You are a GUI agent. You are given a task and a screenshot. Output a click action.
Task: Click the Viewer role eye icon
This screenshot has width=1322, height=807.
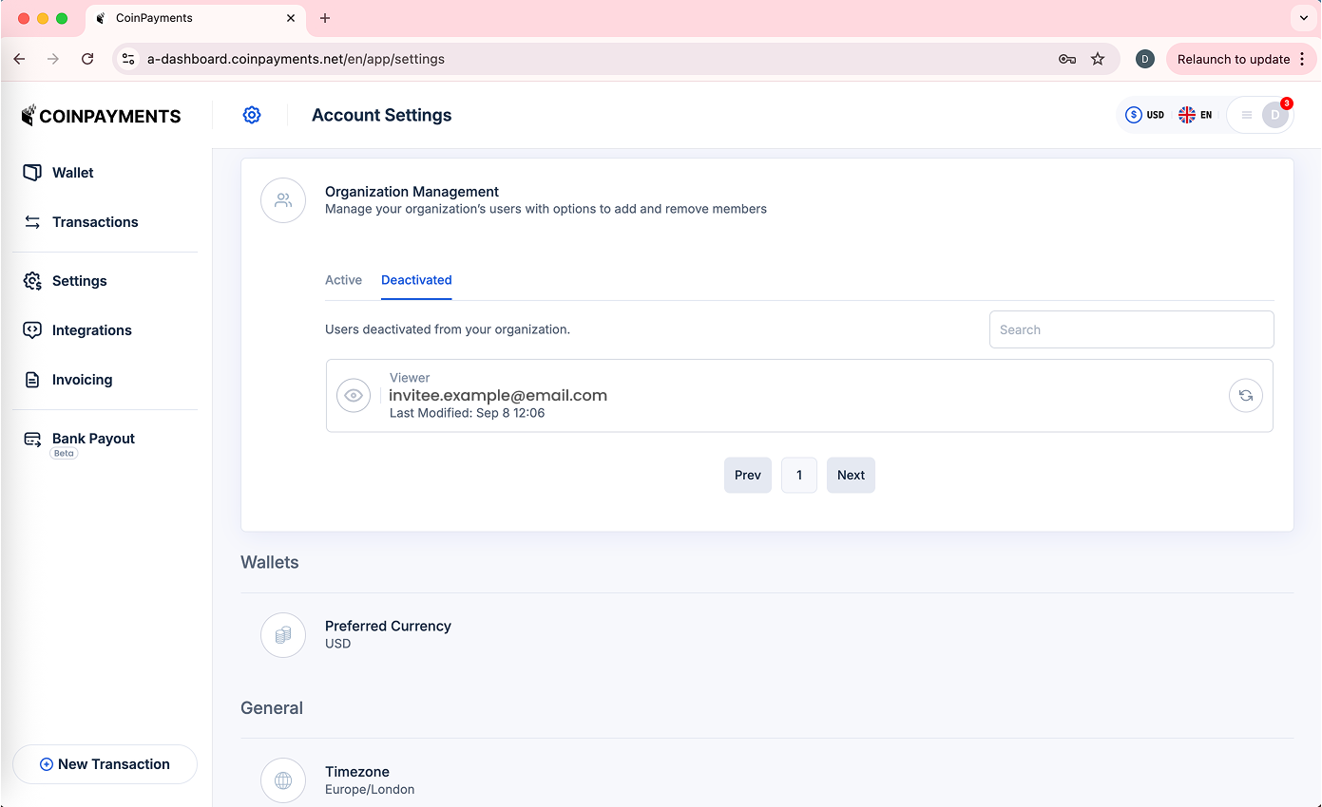point(354,395)
